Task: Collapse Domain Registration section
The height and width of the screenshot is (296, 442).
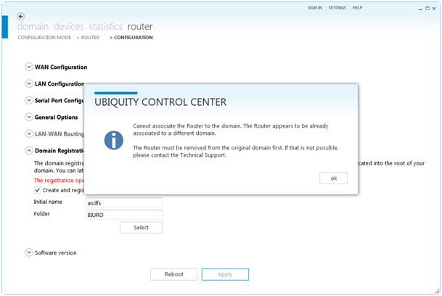Action: click(29, 150)
